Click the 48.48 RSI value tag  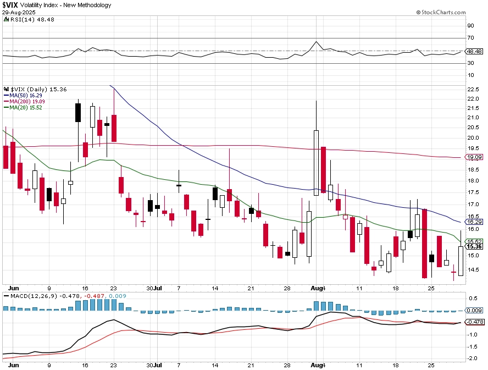tap(474, 51)
